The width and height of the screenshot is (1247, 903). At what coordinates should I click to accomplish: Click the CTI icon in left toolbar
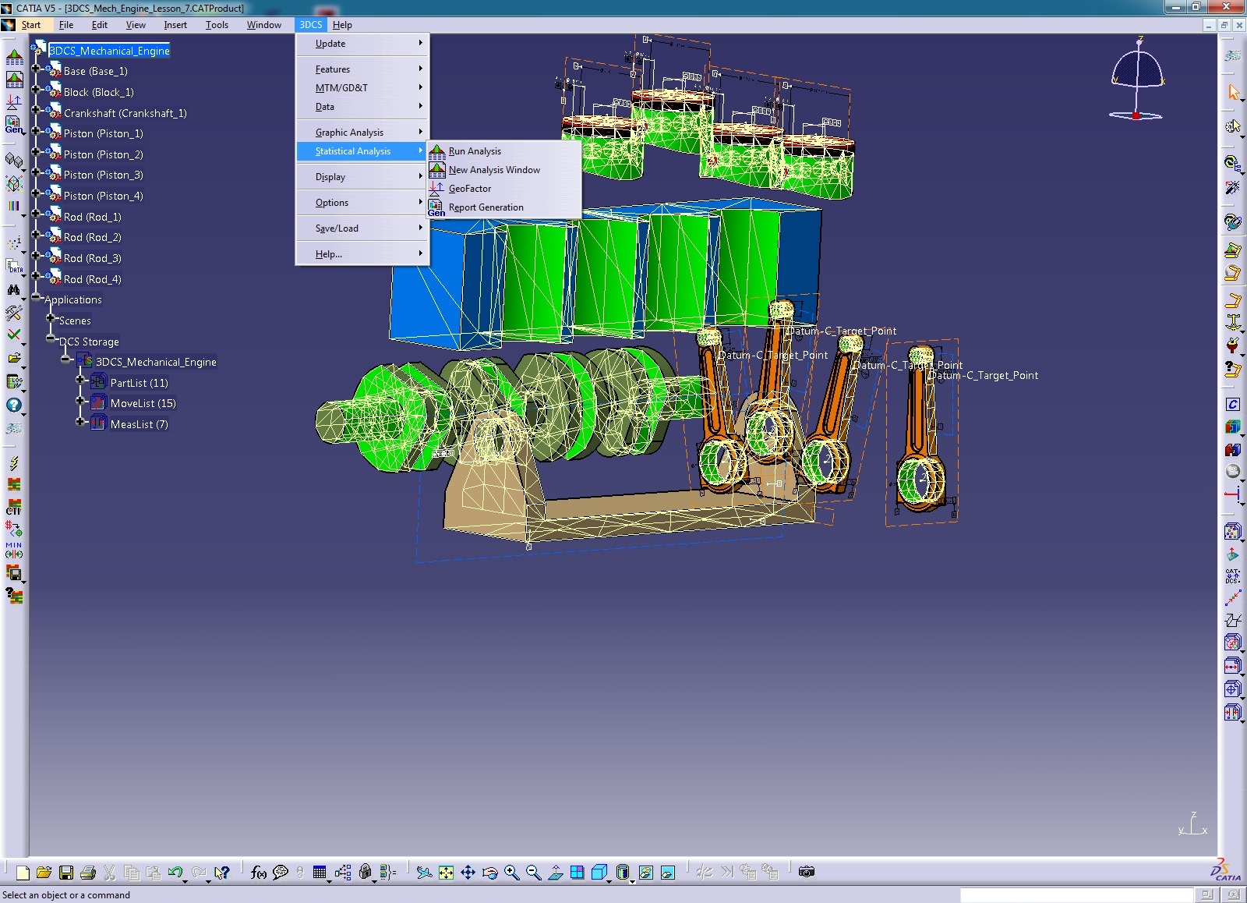point(14,507)
